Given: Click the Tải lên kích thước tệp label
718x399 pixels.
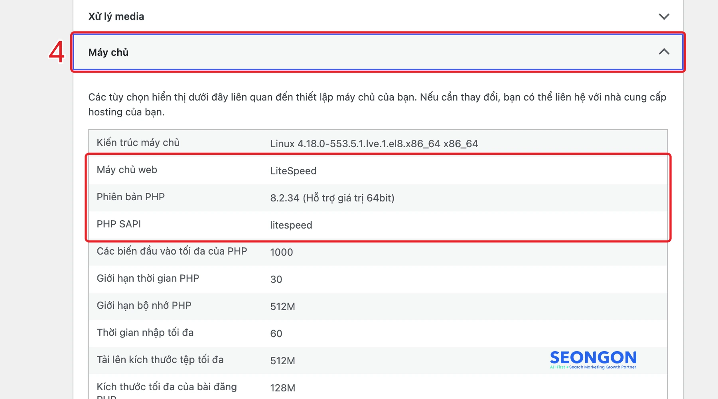Looking at the screenshot, I should point(160,359).
